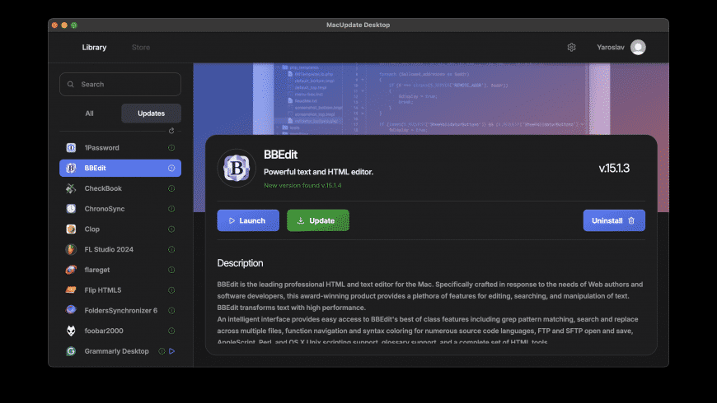Switch to the Store tab

141,47
